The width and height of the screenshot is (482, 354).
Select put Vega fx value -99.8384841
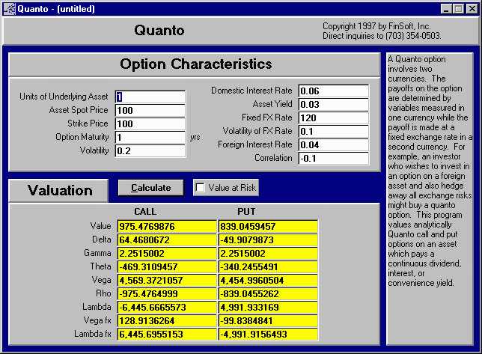tap(268, 321)
